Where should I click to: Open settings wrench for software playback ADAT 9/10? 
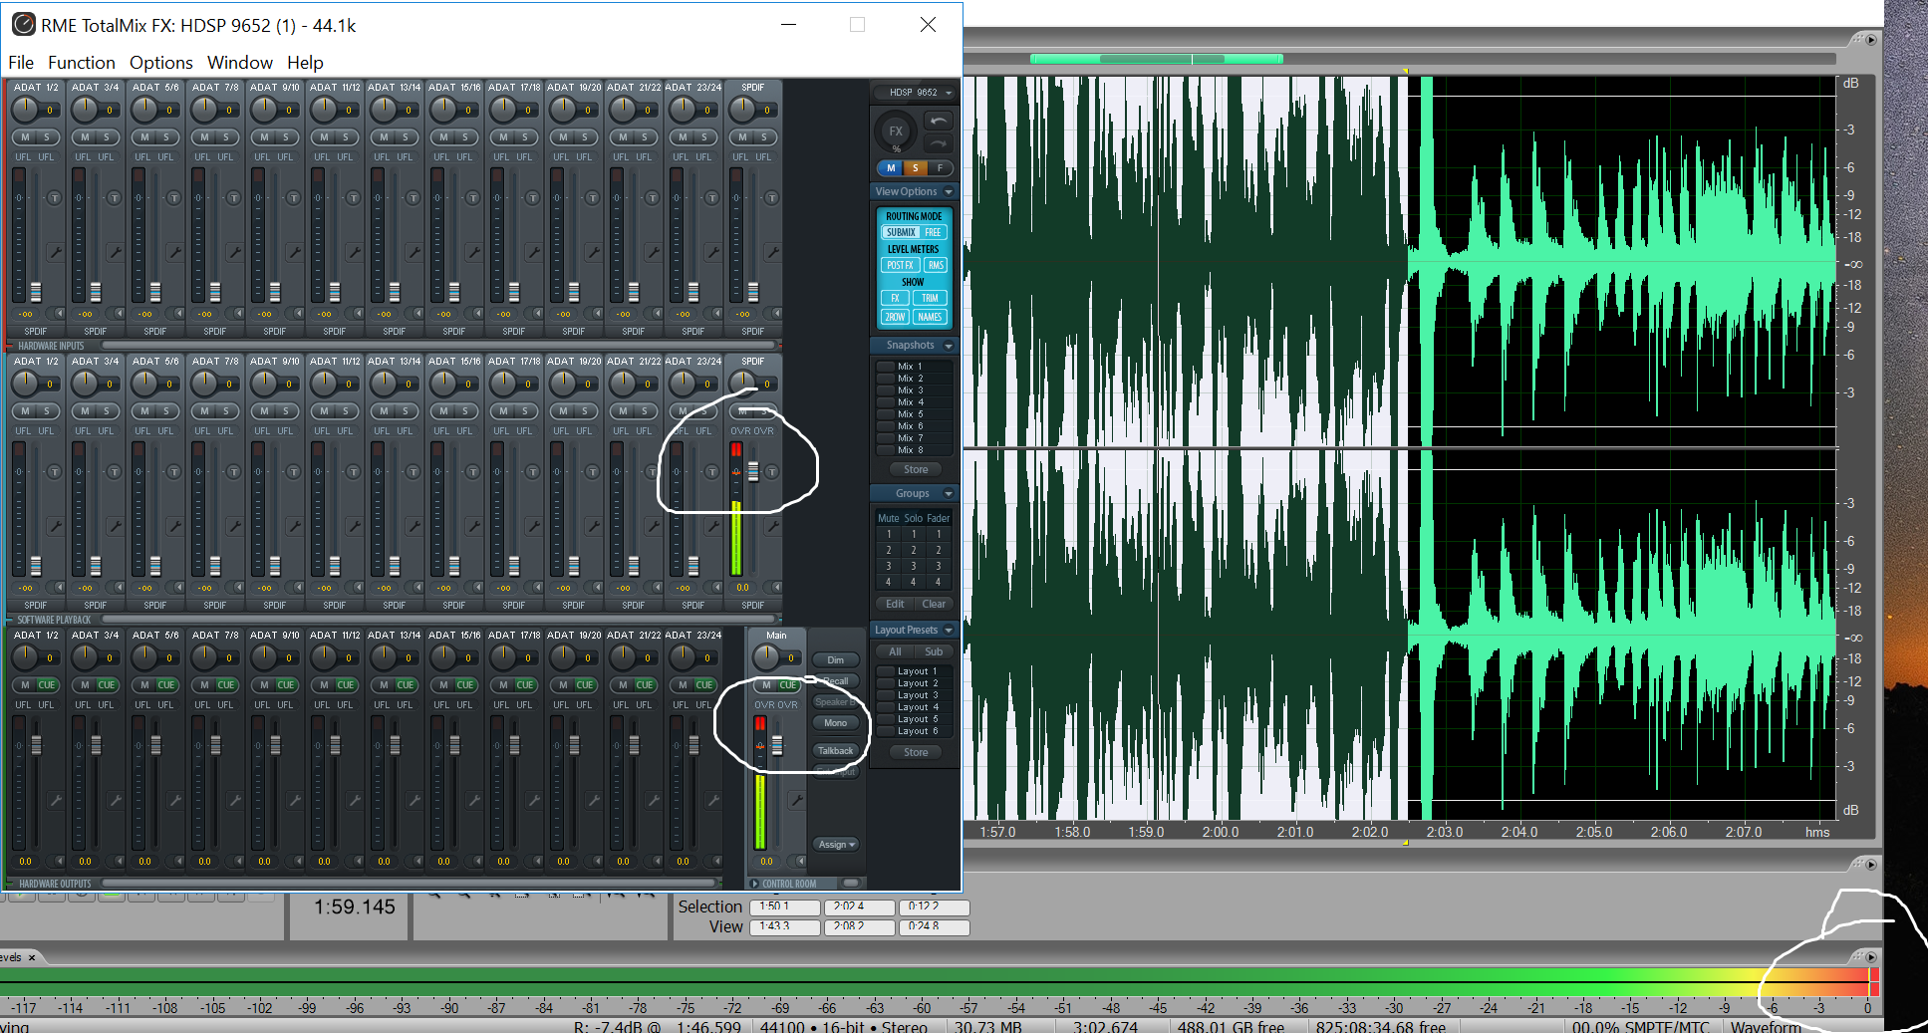[x=294, y=526]
